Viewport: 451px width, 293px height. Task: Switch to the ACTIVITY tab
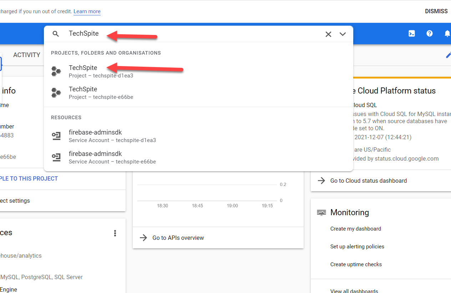click(x=27, y=55)
